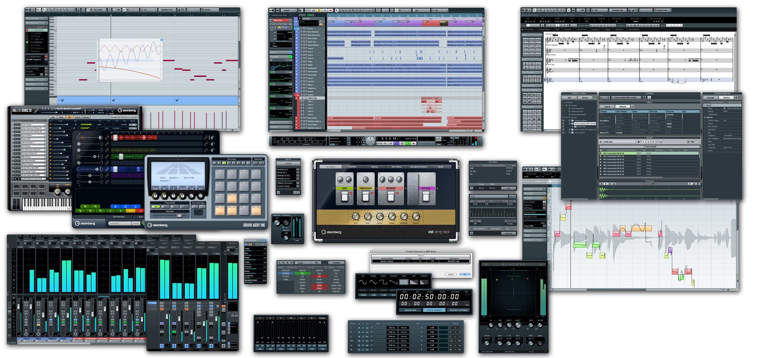Stop the MediaBay Previewer playback
759x358 pixels.
coord(606,184)
